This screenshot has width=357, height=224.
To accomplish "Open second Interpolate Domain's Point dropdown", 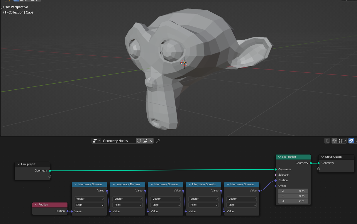I will 127,205.
